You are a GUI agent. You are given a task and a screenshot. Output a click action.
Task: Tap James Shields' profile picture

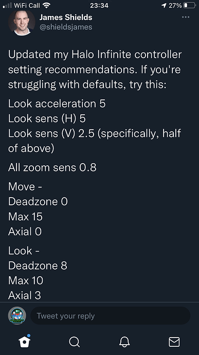22,22
